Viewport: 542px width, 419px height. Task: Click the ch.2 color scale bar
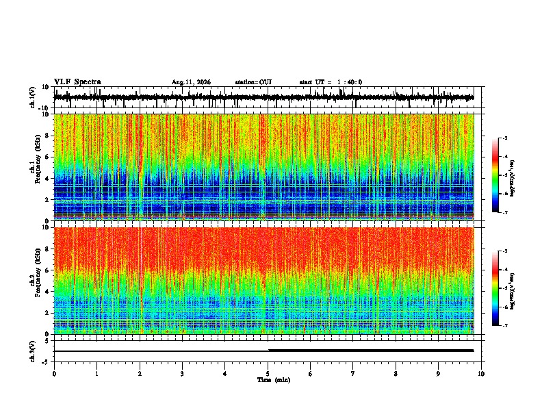(x=495, y=288)
